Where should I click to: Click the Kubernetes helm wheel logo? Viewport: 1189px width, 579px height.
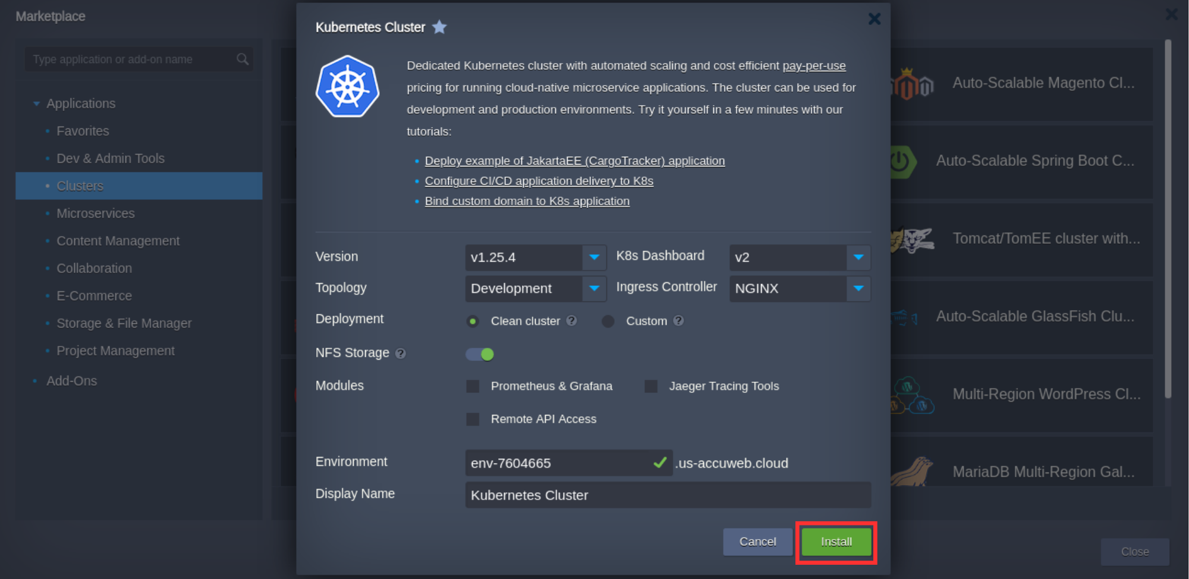347,87
